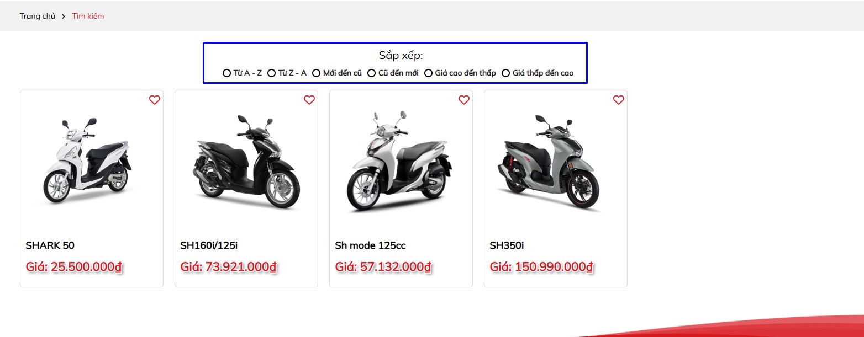Open the black SH160i/125i scooter image

coord(246,161)
